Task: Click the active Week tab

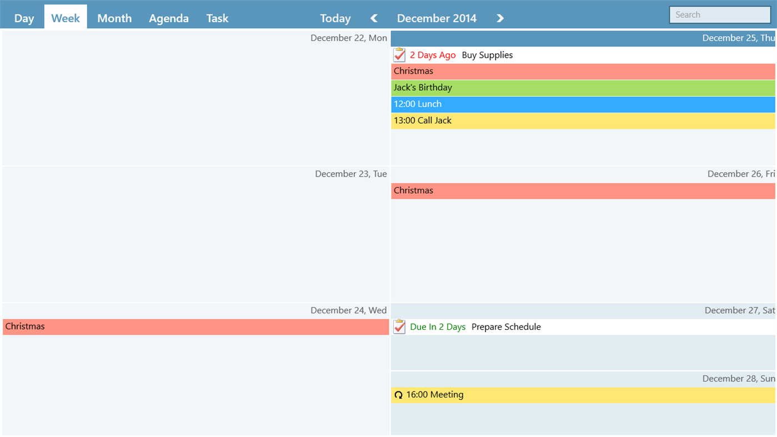Action: tap(65, 17)
